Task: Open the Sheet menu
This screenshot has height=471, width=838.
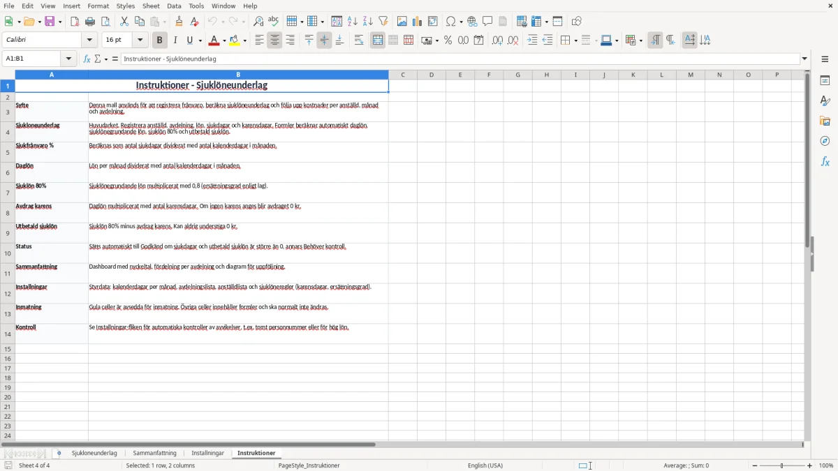Action: point(152,6)
